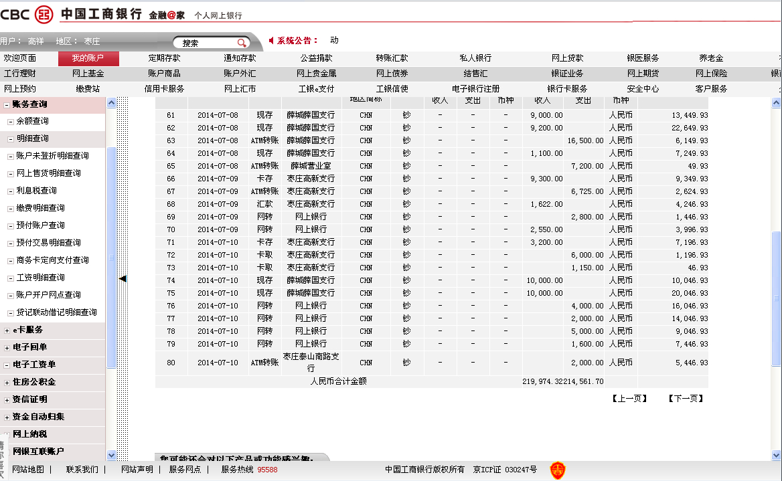782x481 pixels.
Task: Open the 定期存款 menu
Action: pos(164,58)
